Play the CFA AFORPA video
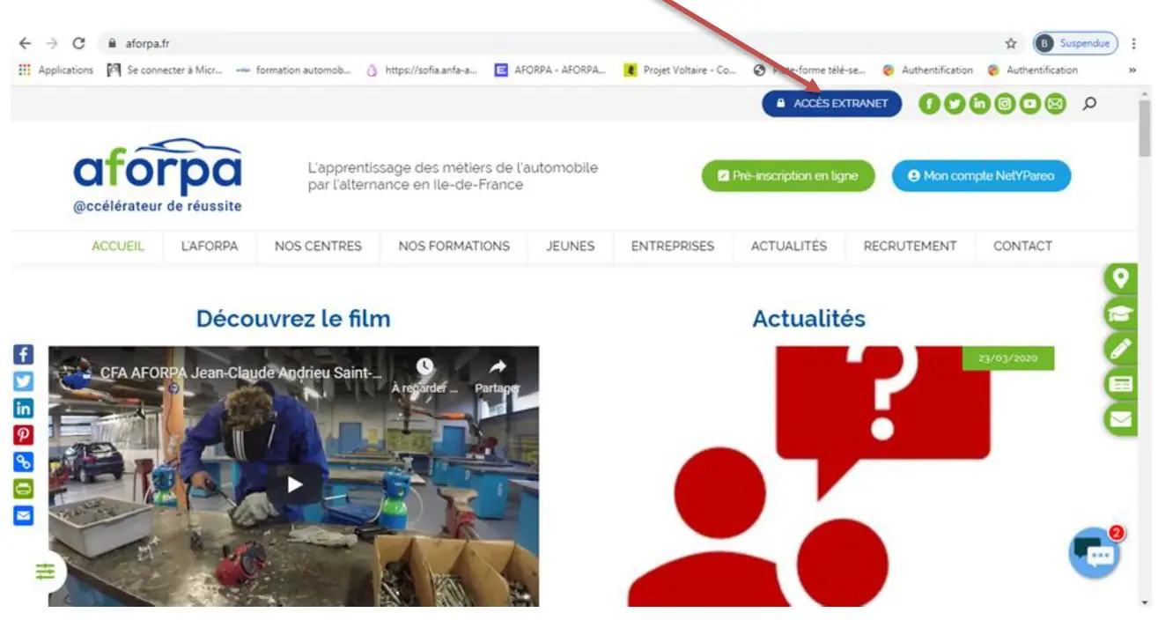Image resolution: width=1158 pixels, height=620 pixels. [x=294, y=483]
